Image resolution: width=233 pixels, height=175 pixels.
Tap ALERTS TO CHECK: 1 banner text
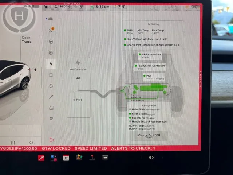133,148
